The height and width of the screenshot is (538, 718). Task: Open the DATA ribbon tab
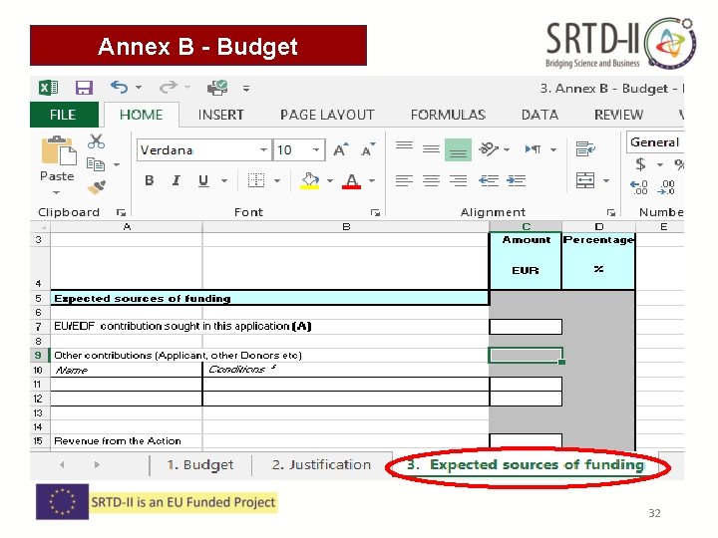click(539, 115)
